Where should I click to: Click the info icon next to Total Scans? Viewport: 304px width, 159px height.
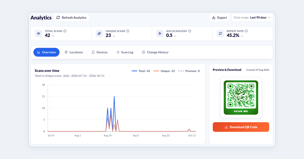tap(65, 31)
